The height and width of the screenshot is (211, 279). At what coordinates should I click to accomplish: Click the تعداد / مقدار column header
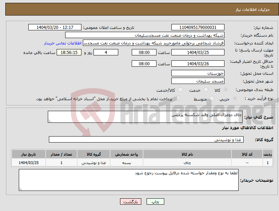(x=61, y=154)
